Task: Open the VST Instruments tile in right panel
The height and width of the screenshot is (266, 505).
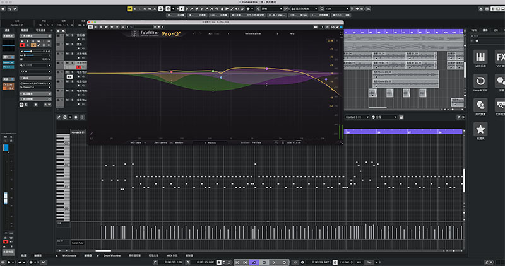Action: click(480, 57)
